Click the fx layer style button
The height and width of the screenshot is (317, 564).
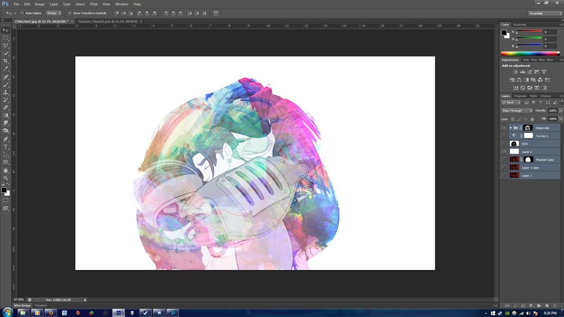pos(515,306)
